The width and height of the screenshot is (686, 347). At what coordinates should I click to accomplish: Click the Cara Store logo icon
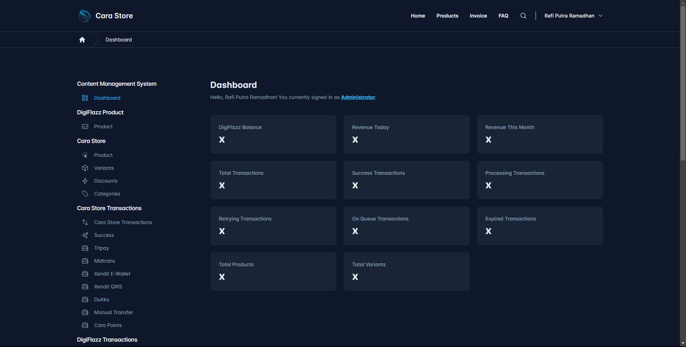tap(84, 16)
